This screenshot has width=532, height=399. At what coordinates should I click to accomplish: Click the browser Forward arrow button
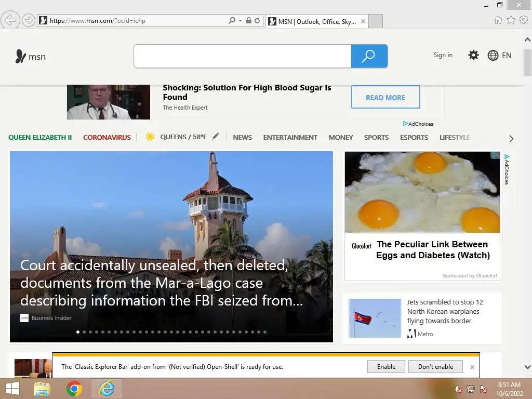pyautogui.click(x=29, y=20)
